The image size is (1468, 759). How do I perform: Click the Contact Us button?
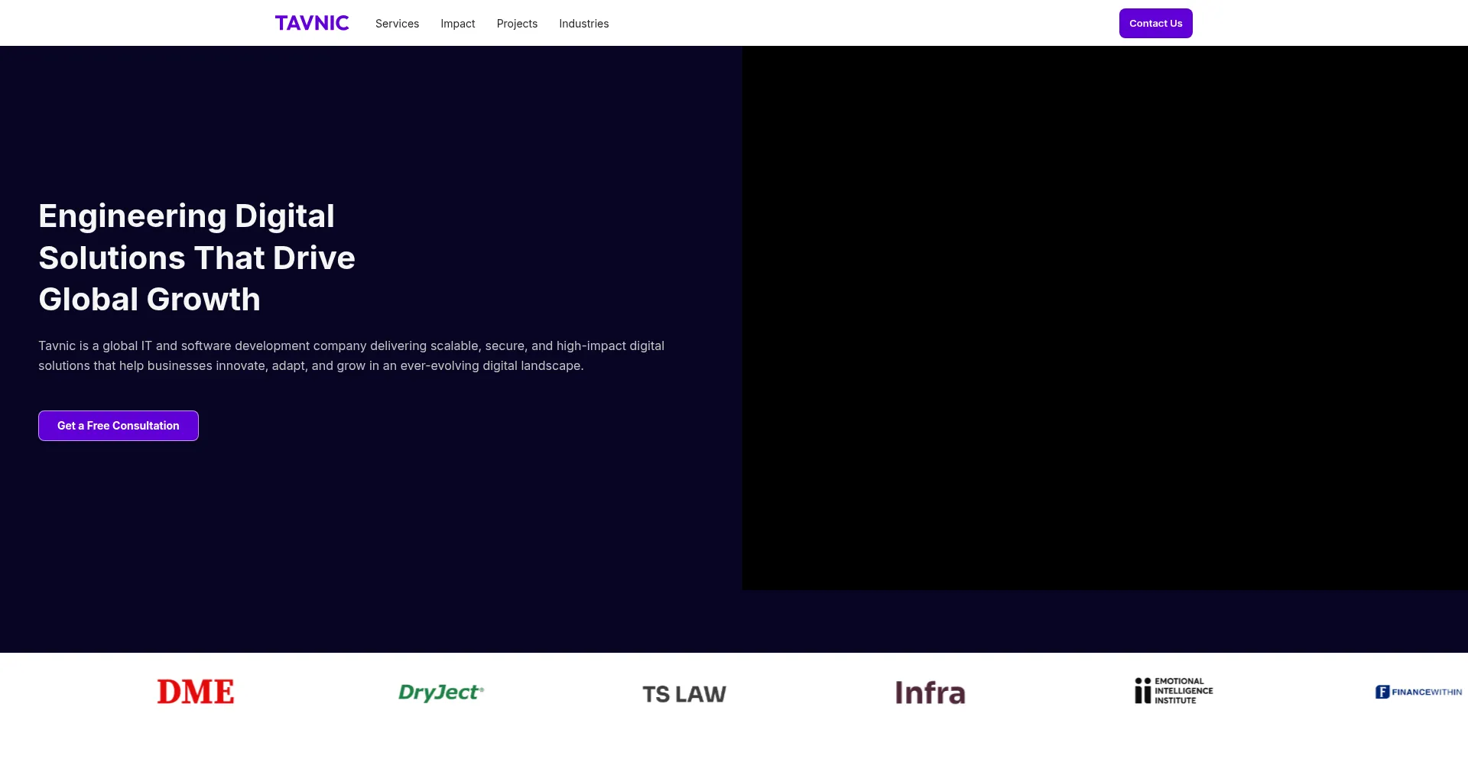point(1156,23)
